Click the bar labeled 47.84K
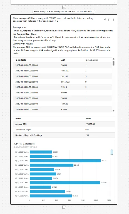This screenshot has width=129, height=214. (40, 187)
